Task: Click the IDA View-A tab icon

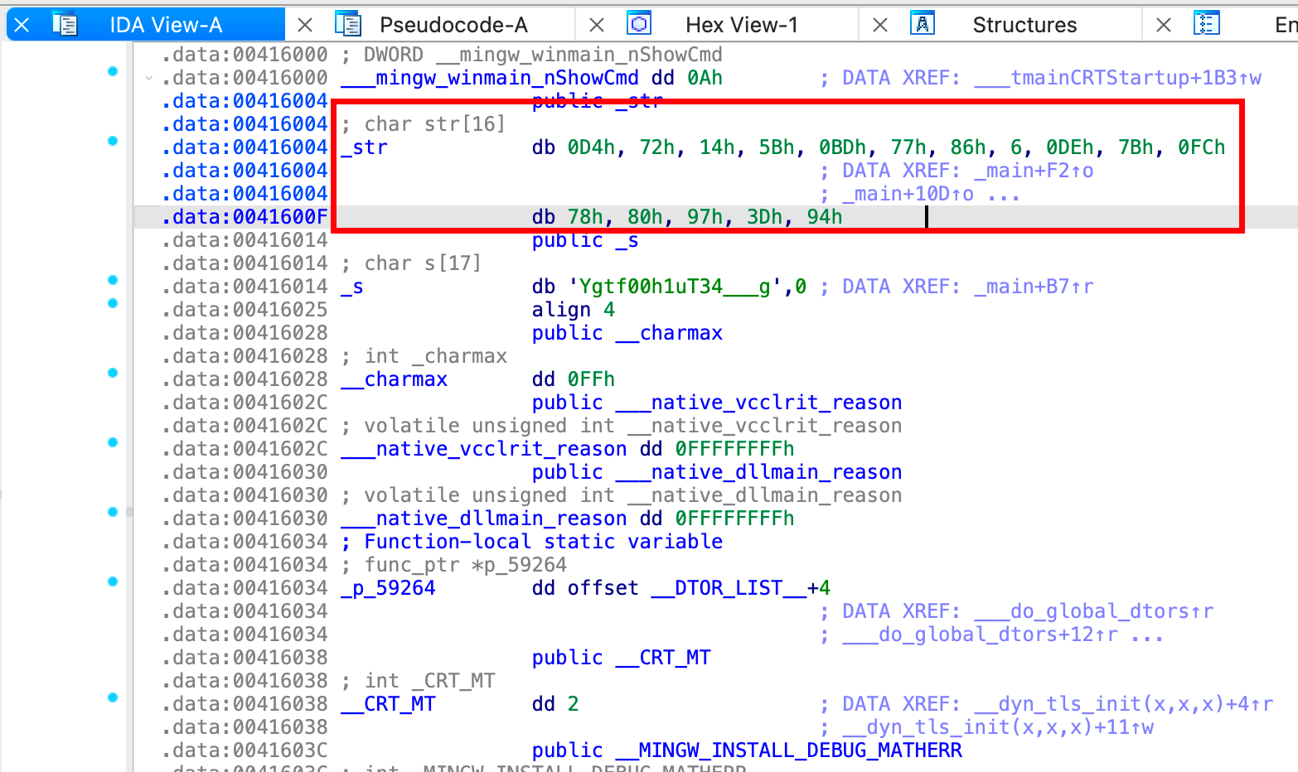Action: (65, 24)
